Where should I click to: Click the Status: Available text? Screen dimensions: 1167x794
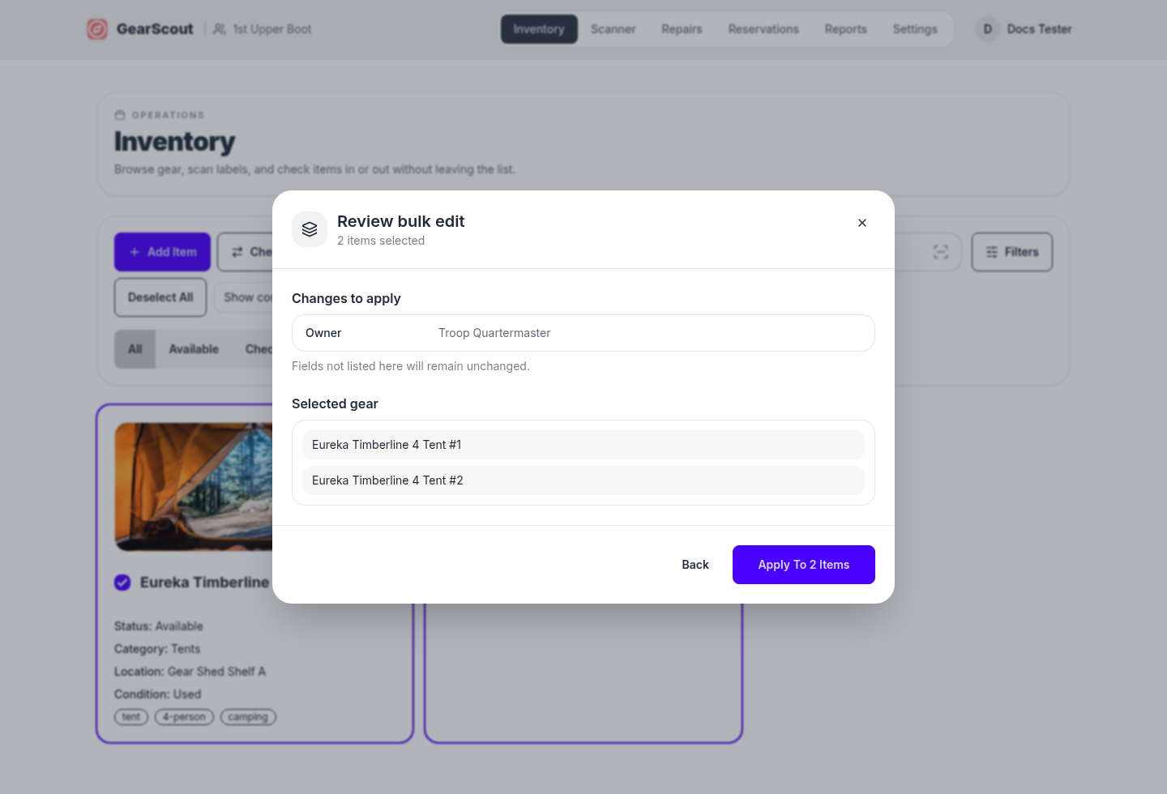click(159, 626)
